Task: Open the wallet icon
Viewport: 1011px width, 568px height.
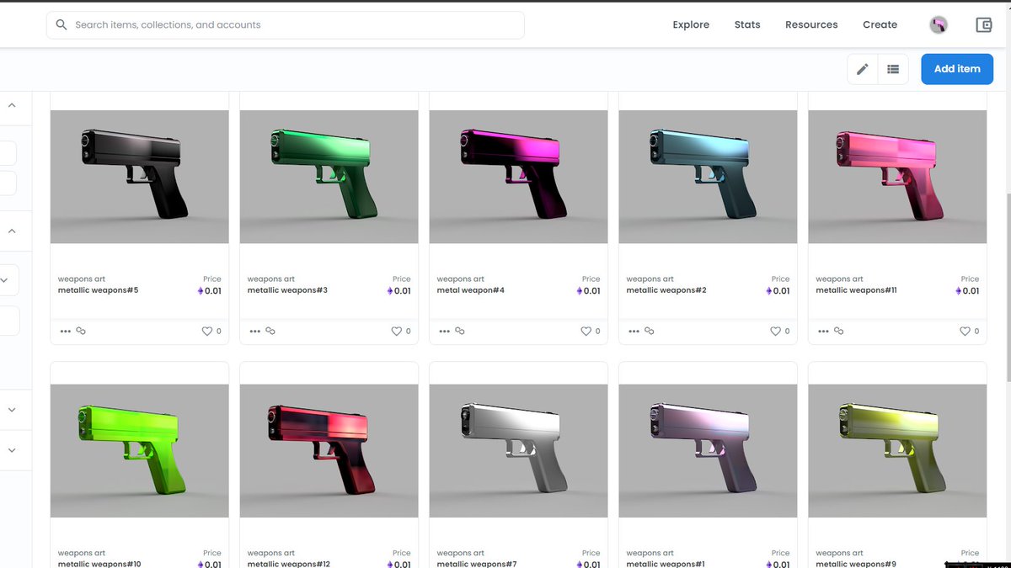Action: click(x=984, y=25)
